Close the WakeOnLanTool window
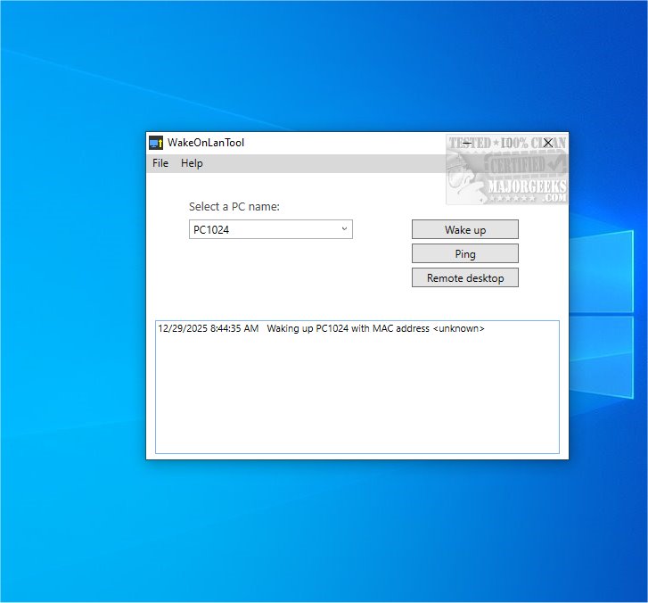Screen dimensions: 648x603 (548, 143)
